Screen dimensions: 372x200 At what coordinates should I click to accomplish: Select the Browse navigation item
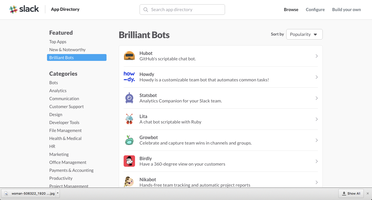pos(291,9)
